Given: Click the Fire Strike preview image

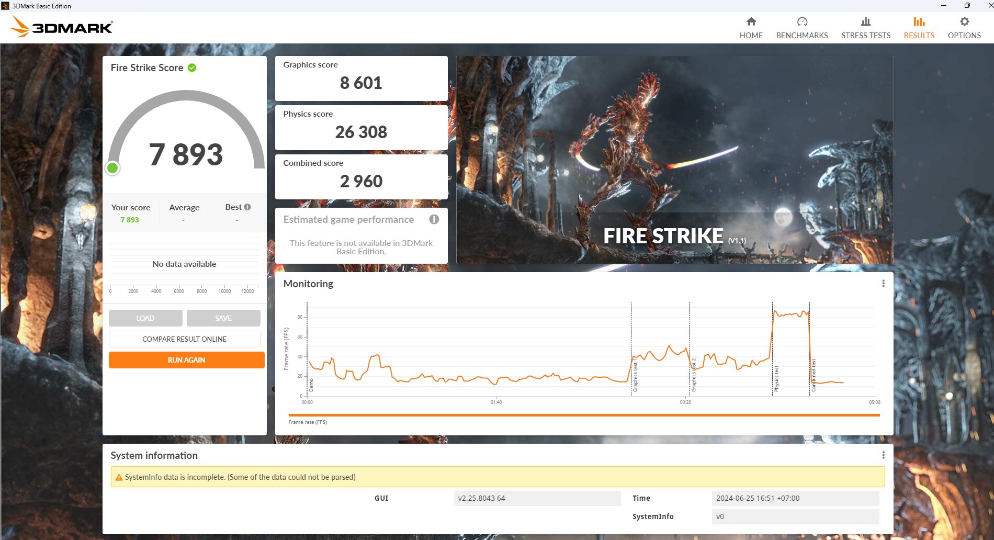Looking at the screenshot, I should 674,160.
